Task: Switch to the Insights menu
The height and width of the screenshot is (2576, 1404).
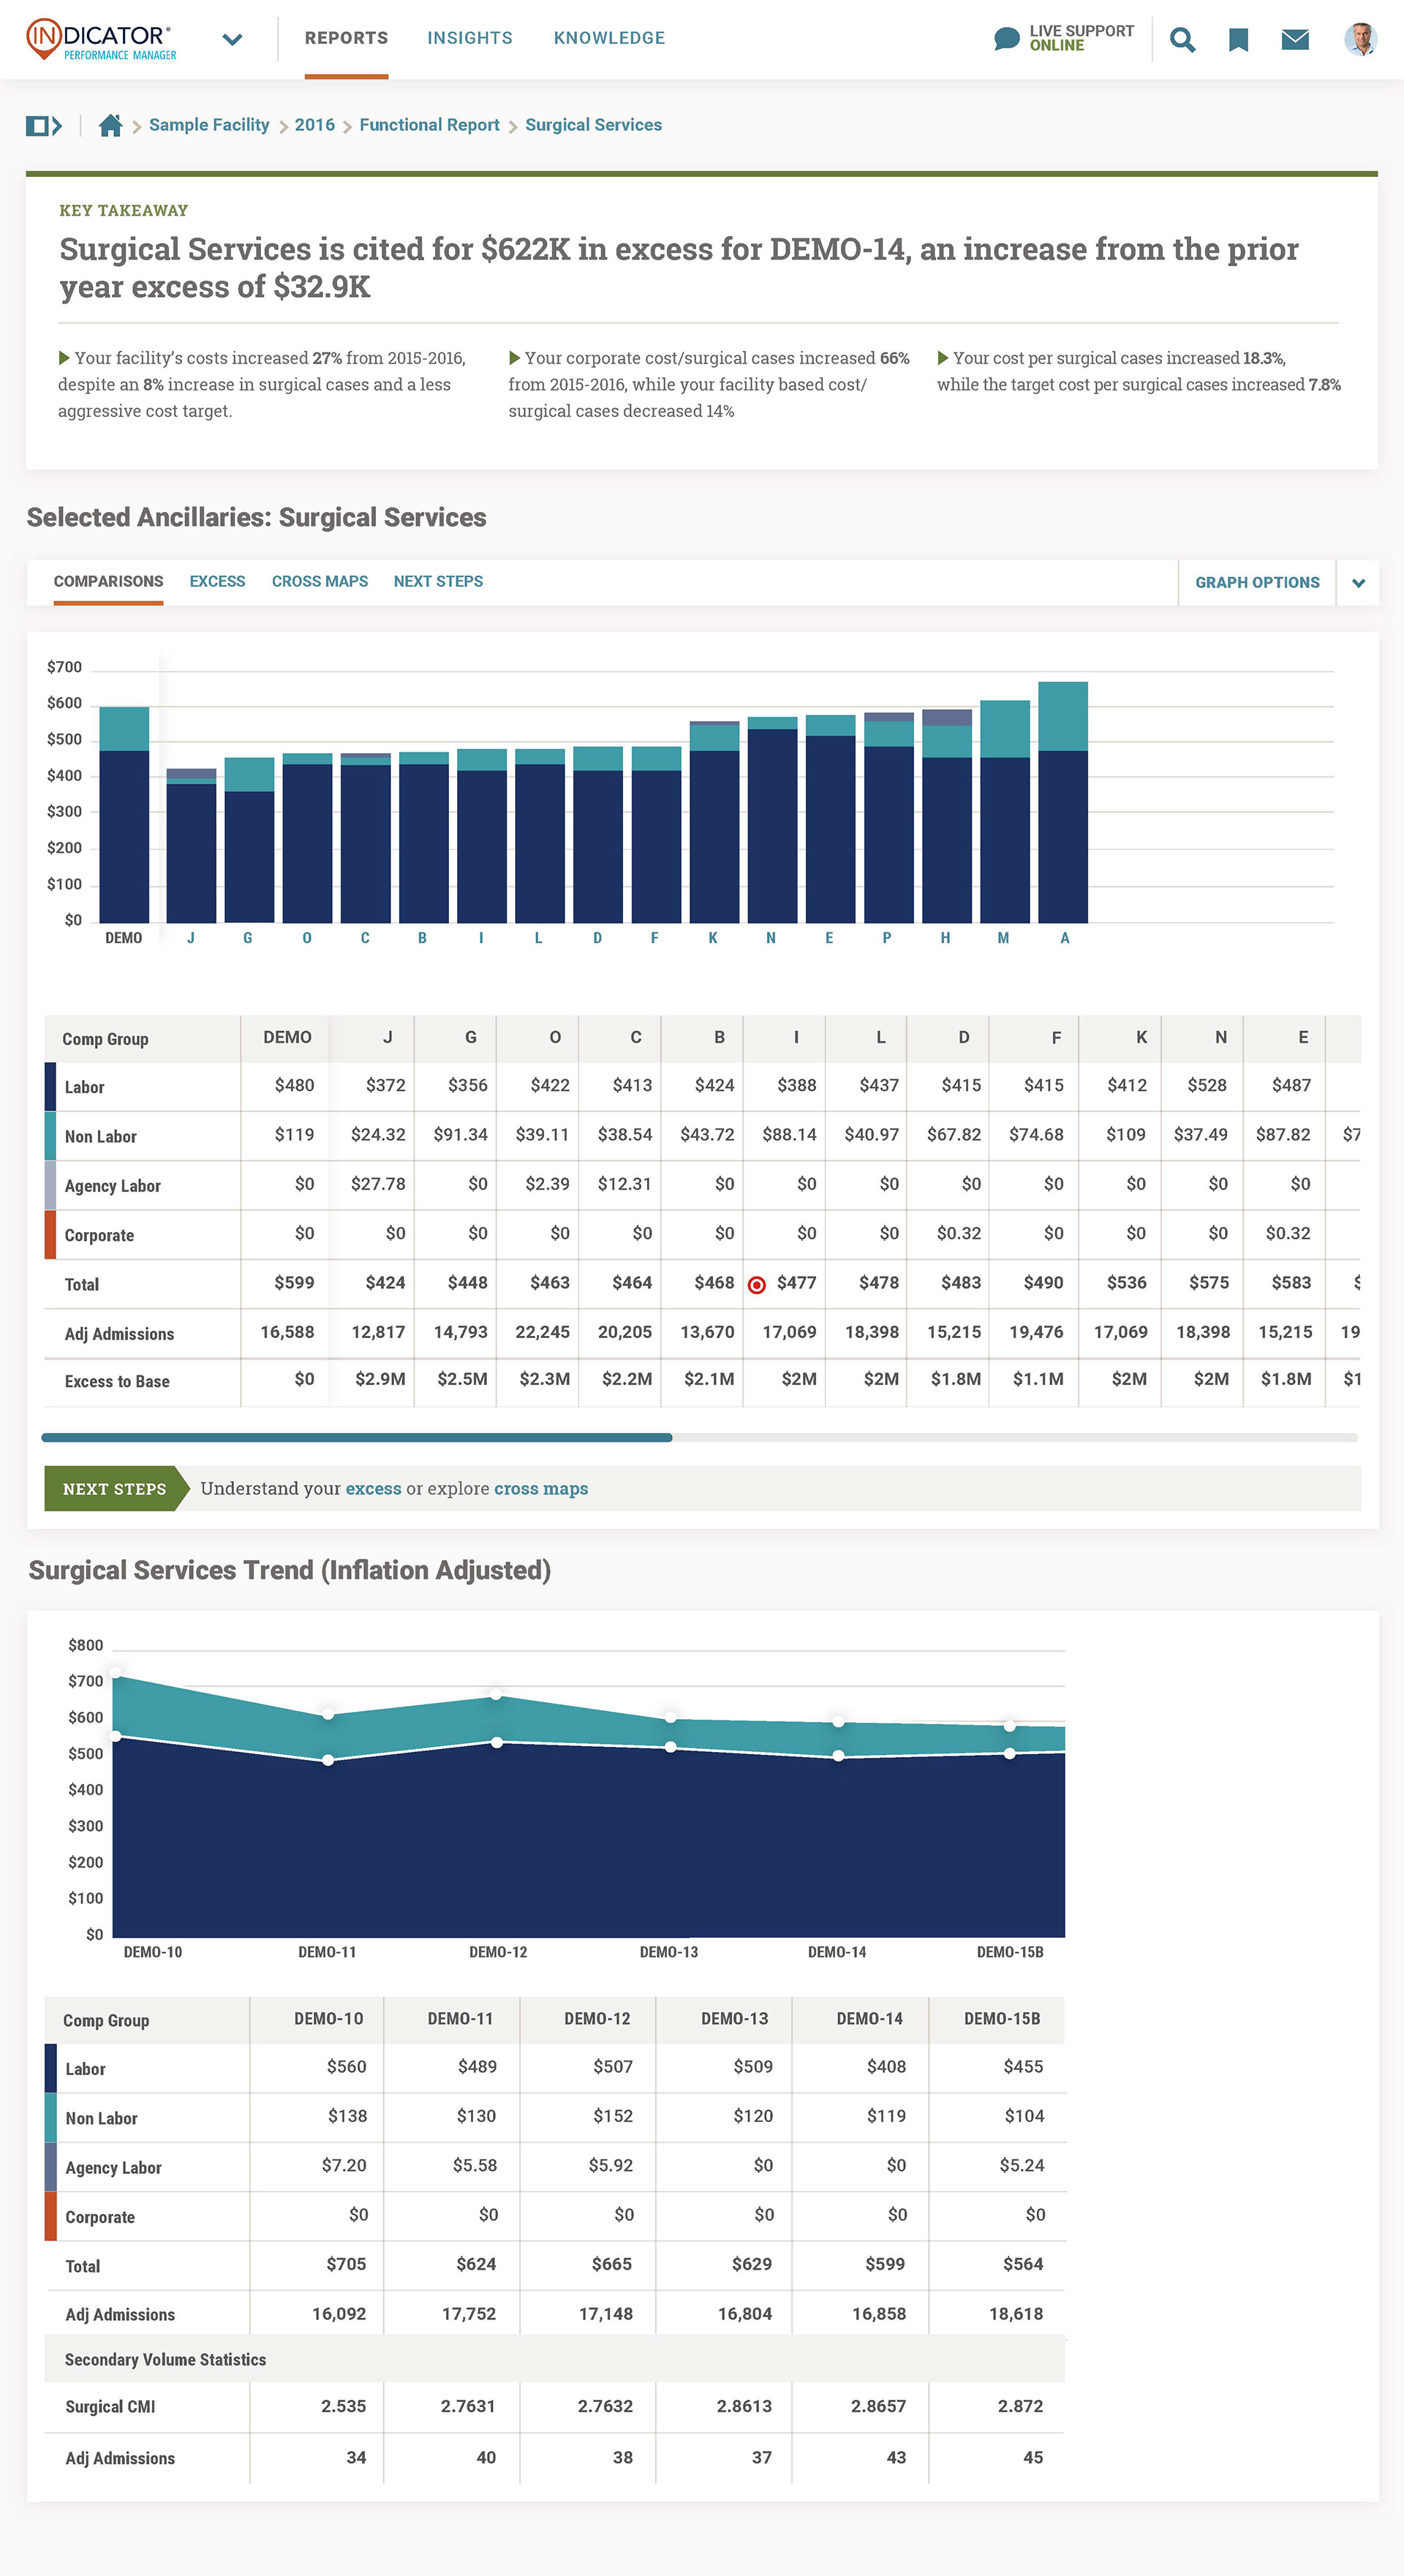Action: coord(469,38)
